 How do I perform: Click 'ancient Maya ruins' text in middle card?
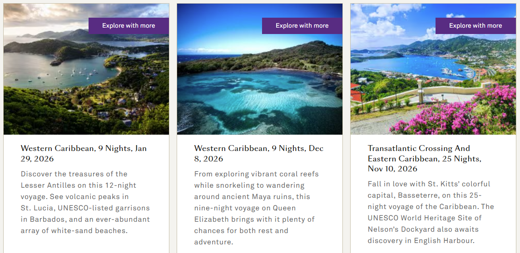click(254, 197)
